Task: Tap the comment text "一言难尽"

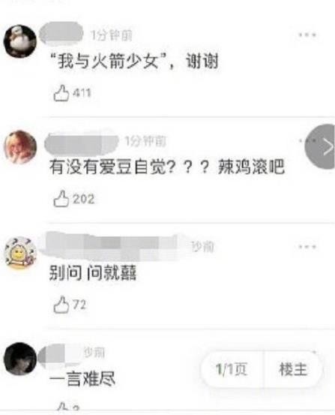Action: click(x=82, y=378)
